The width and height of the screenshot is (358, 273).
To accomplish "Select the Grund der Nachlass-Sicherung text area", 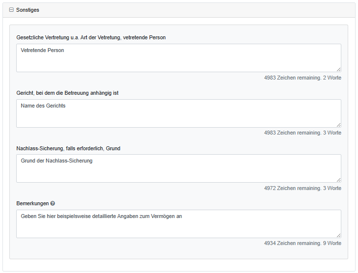I will [179, 172].
